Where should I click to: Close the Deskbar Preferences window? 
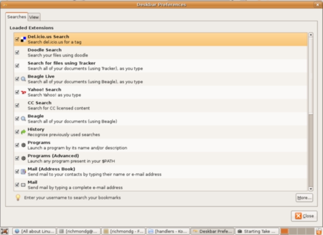tap(317, 4)
